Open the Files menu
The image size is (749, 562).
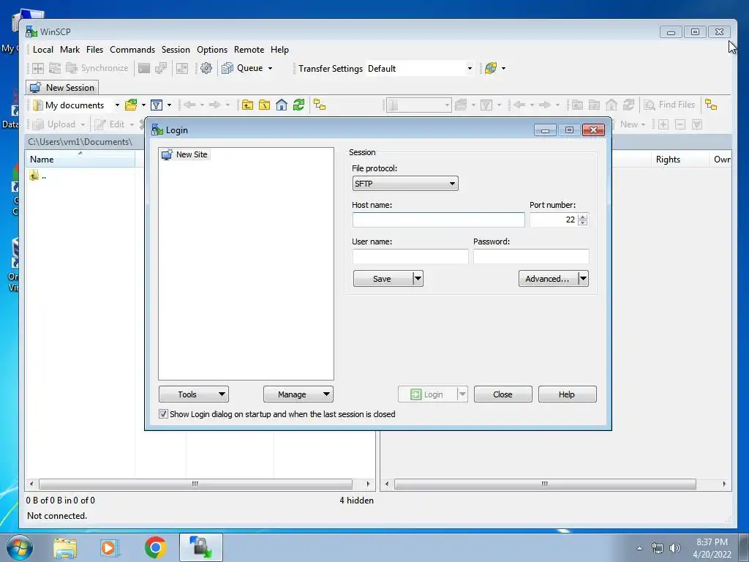click(x=94, y=50)
